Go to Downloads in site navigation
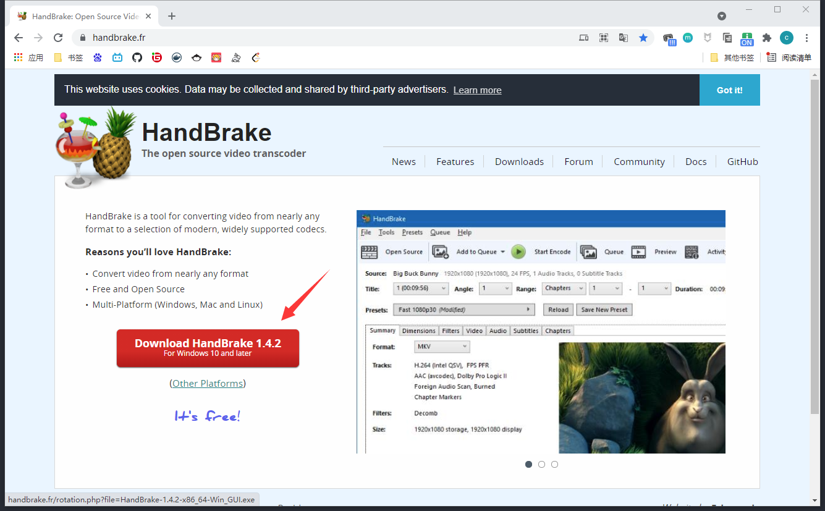Image resolution: width=825 pixels, height=511 pixels. click(x=519, y=161)
